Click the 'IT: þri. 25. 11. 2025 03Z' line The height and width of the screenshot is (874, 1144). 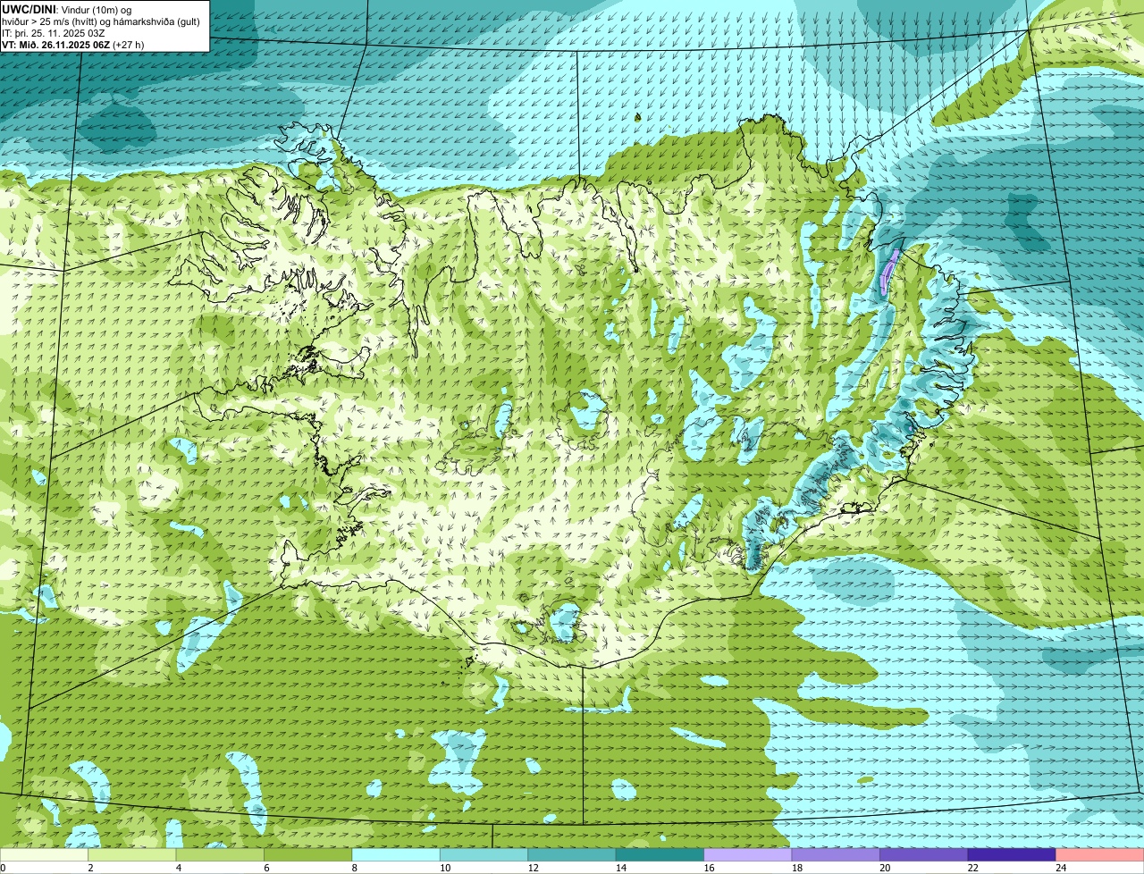(54, 32)
